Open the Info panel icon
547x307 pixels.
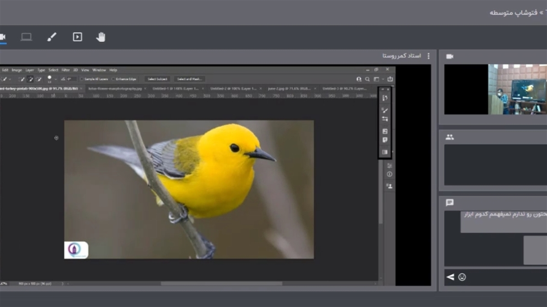pos(389,174)
